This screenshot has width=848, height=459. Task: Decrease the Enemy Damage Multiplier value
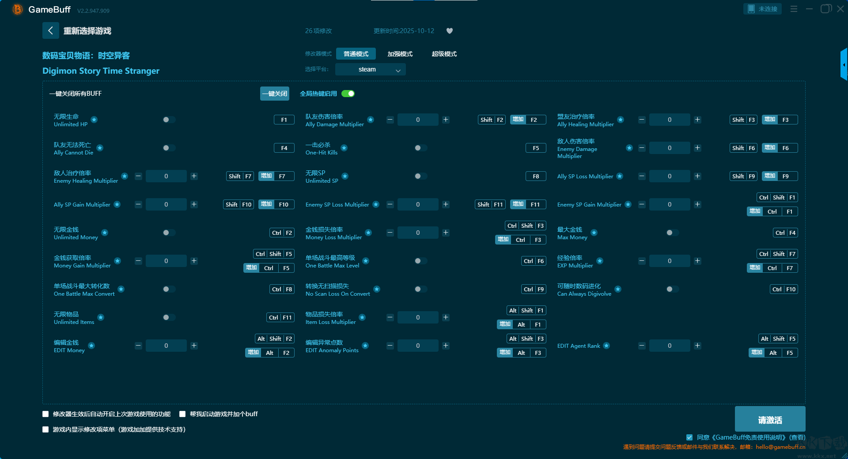pyautogui.click(x=642, y=148)
